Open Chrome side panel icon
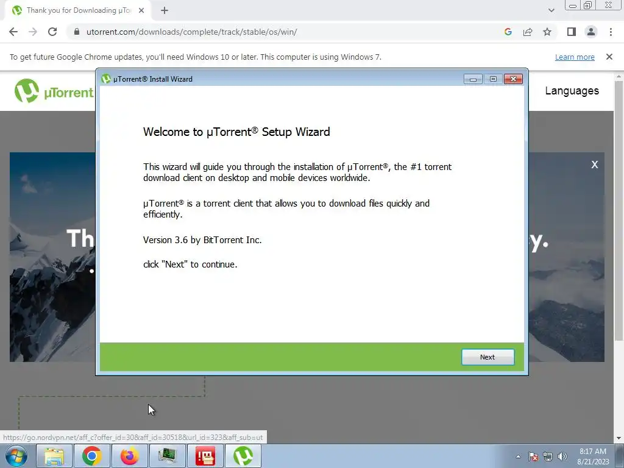Screen dimensions: 624x468 (x=572, y=32)
